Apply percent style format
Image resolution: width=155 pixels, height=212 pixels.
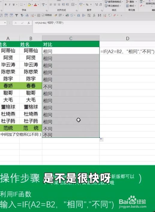point(87,4)
